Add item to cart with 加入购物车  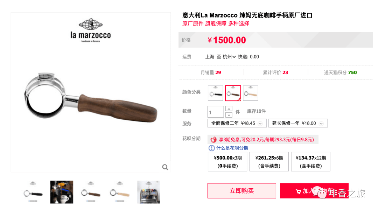pos(314,191)
